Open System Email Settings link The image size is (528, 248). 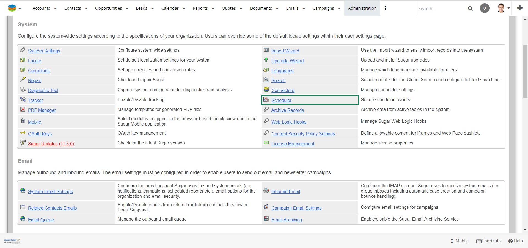50,191
